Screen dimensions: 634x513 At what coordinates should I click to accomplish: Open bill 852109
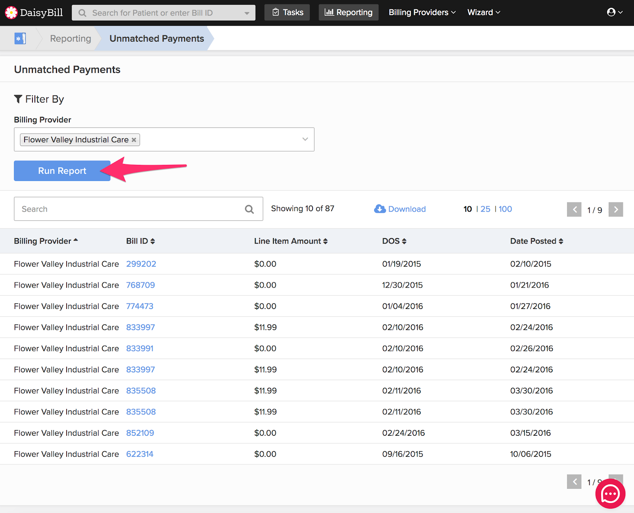point(140,433)
